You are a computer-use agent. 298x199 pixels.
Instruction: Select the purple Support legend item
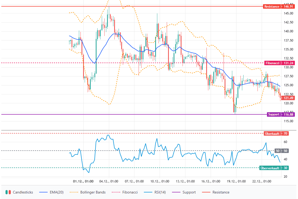coord(184,192)
